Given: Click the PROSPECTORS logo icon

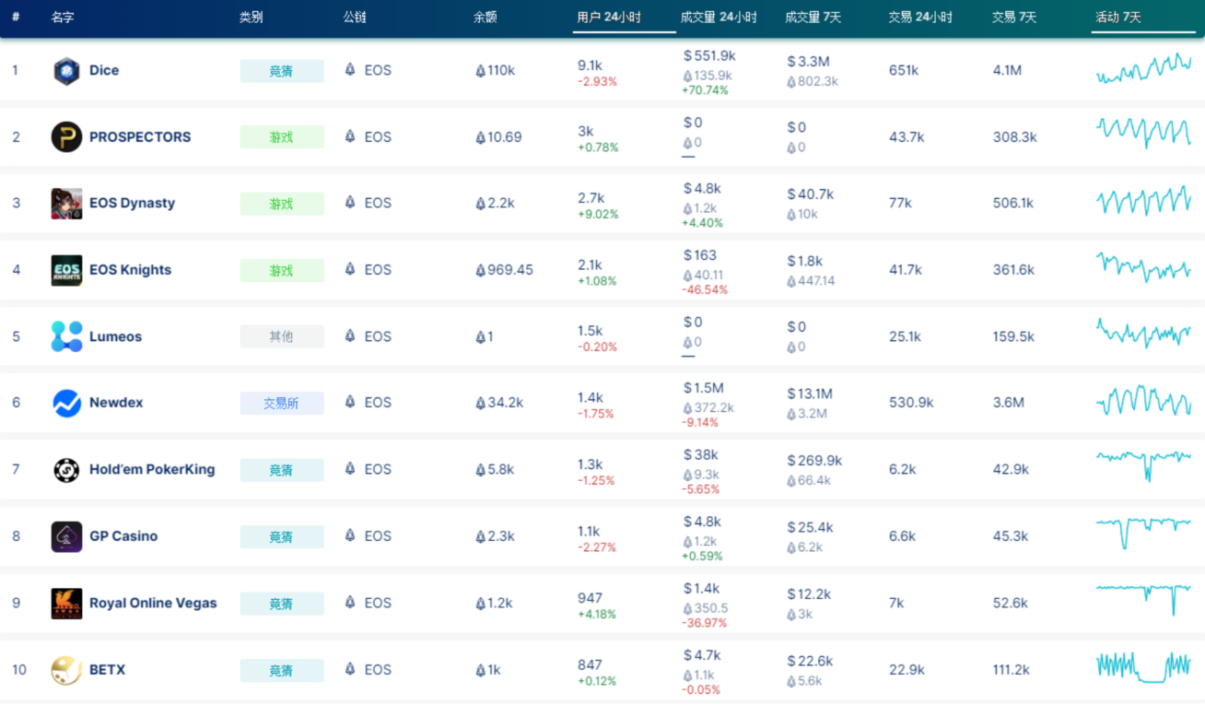Looking at the screenshot, I should (66, 137).
